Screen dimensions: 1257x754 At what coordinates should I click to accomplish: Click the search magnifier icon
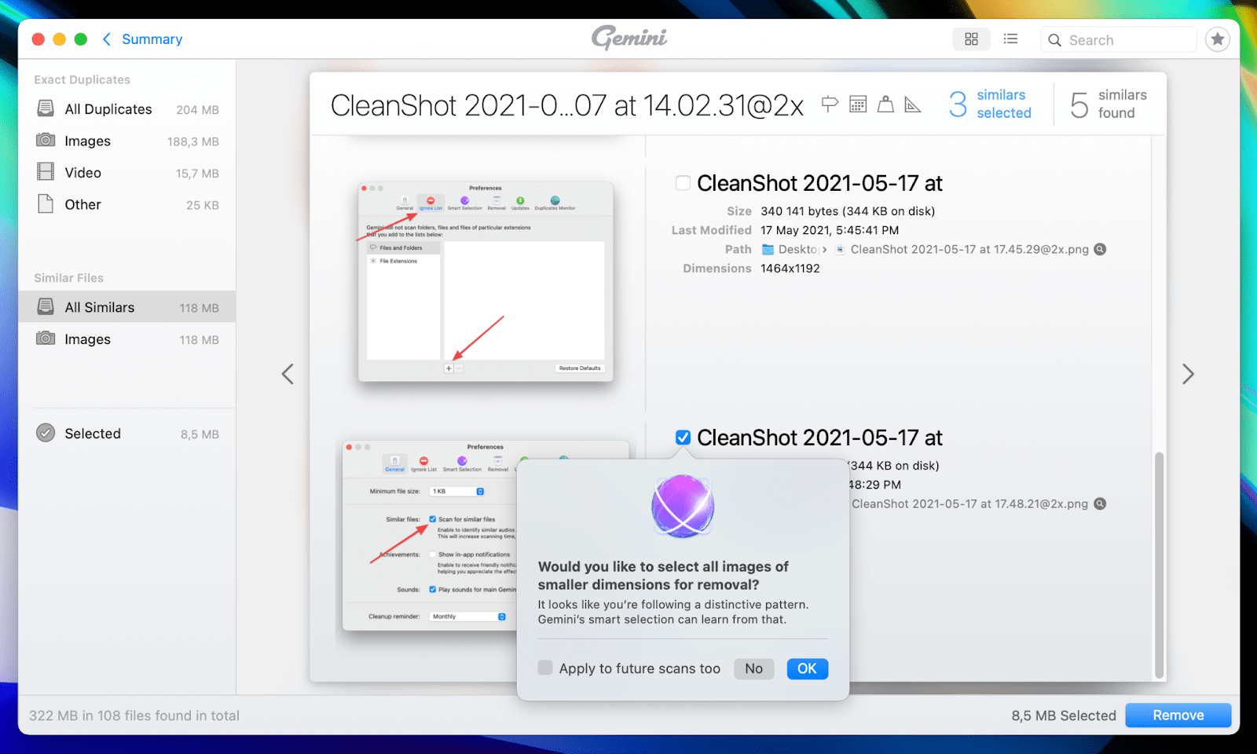(x=1054, y=40)
